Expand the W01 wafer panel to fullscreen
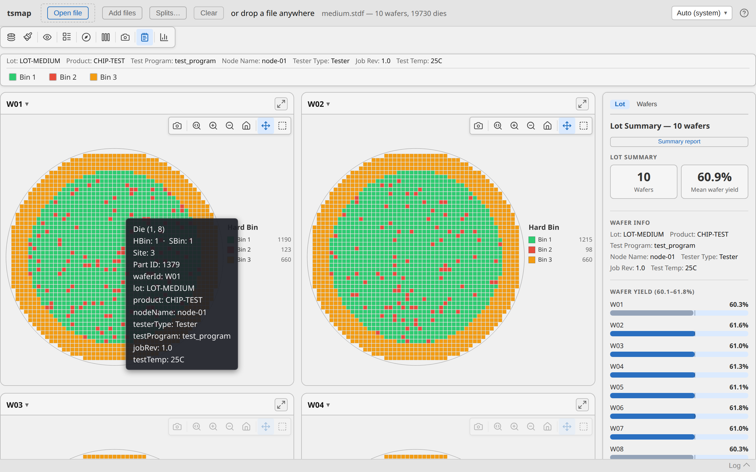The width and height of the screenshot is (756, 472). 281,104
